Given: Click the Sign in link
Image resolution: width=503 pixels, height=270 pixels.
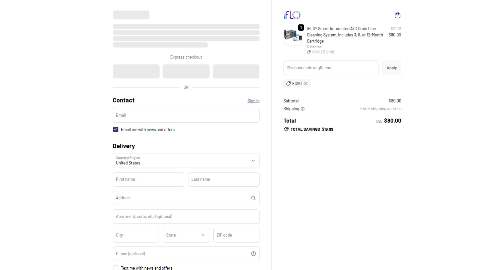Looking at the screenshot, I should click(x=254, y=101).
